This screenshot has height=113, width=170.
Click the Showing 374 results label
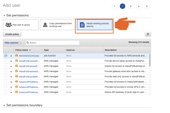[x=139, y=42]
